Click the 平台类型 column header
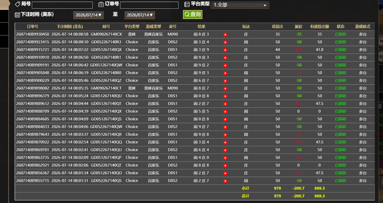 132,27
